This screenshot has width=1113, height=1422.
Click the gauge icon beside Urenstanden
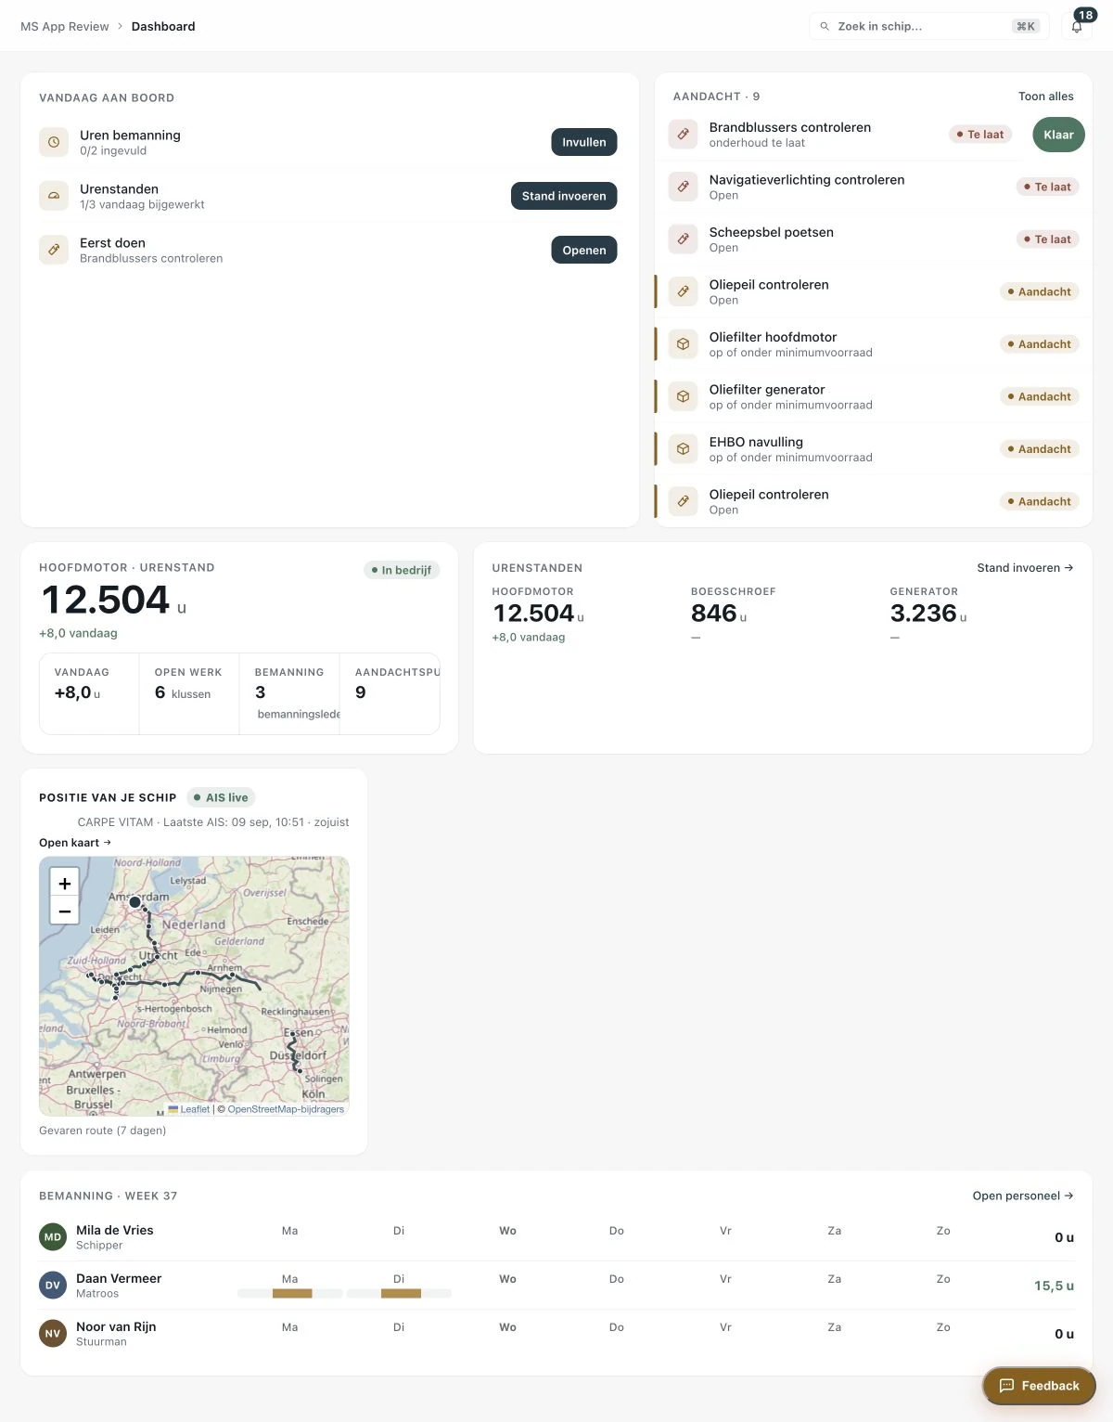(54, 196)
